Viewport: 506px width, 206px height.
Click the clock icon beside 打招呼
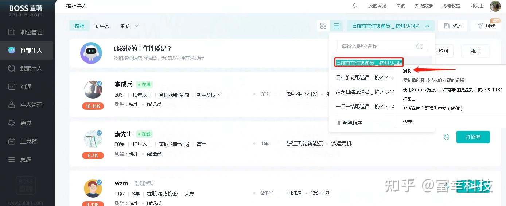tap(446, 137)
